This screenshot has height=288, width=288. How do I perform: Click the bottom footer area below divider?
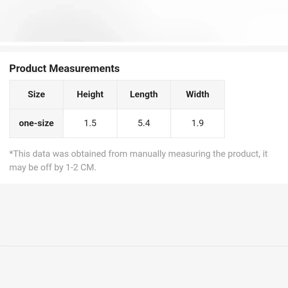click(x=144, y=267)
